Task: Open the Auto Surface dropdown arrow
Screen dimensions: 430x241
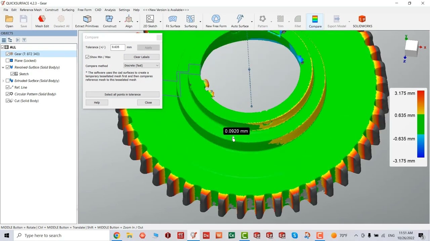Action: click(x=252, y=22)
